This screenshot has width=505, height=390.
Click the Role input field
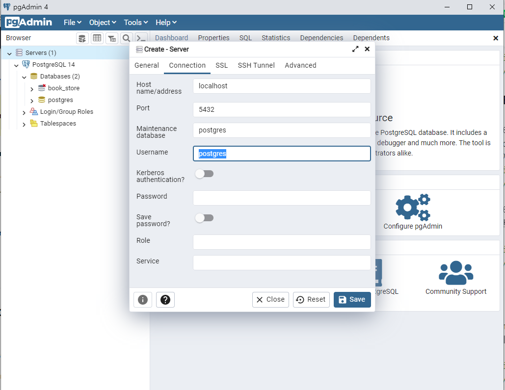click(x=282, y=242)
